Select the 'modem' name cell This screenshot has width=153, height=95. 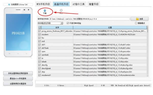[57, 34]
